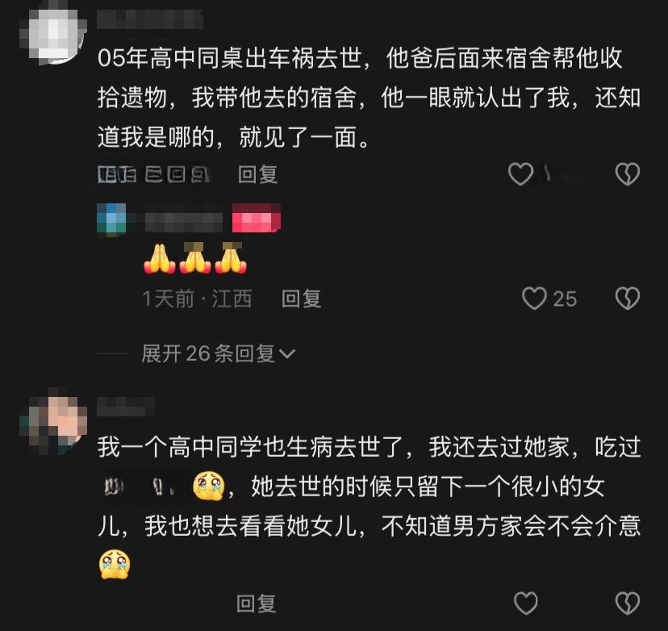Open second commenter's username profile
Viewport: 668px width, 631px height.
[126, 407]
